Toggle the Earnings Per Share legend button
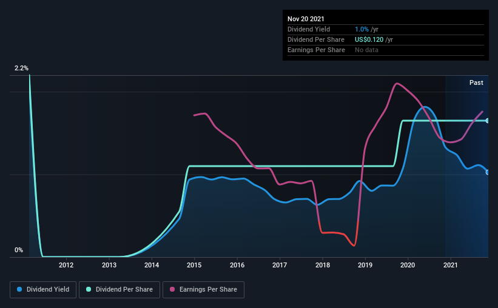 pos(203,290)
